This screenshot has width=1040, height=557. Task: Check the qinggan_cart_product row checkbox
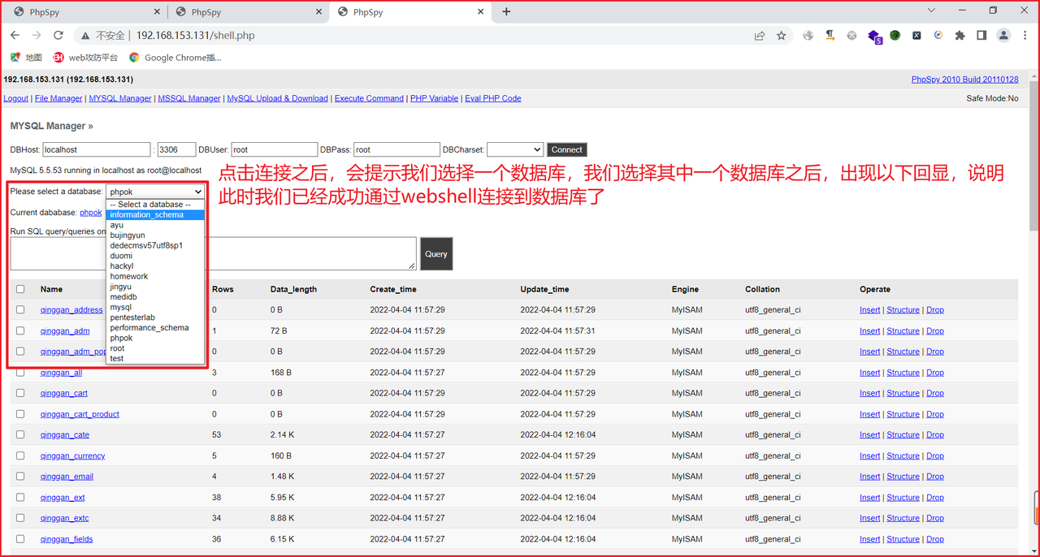[x=21, y=414]
